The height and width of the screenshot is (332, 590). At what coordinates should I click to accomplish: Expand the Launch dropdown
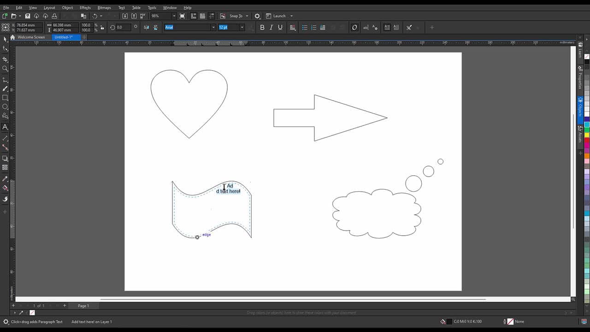291,16
